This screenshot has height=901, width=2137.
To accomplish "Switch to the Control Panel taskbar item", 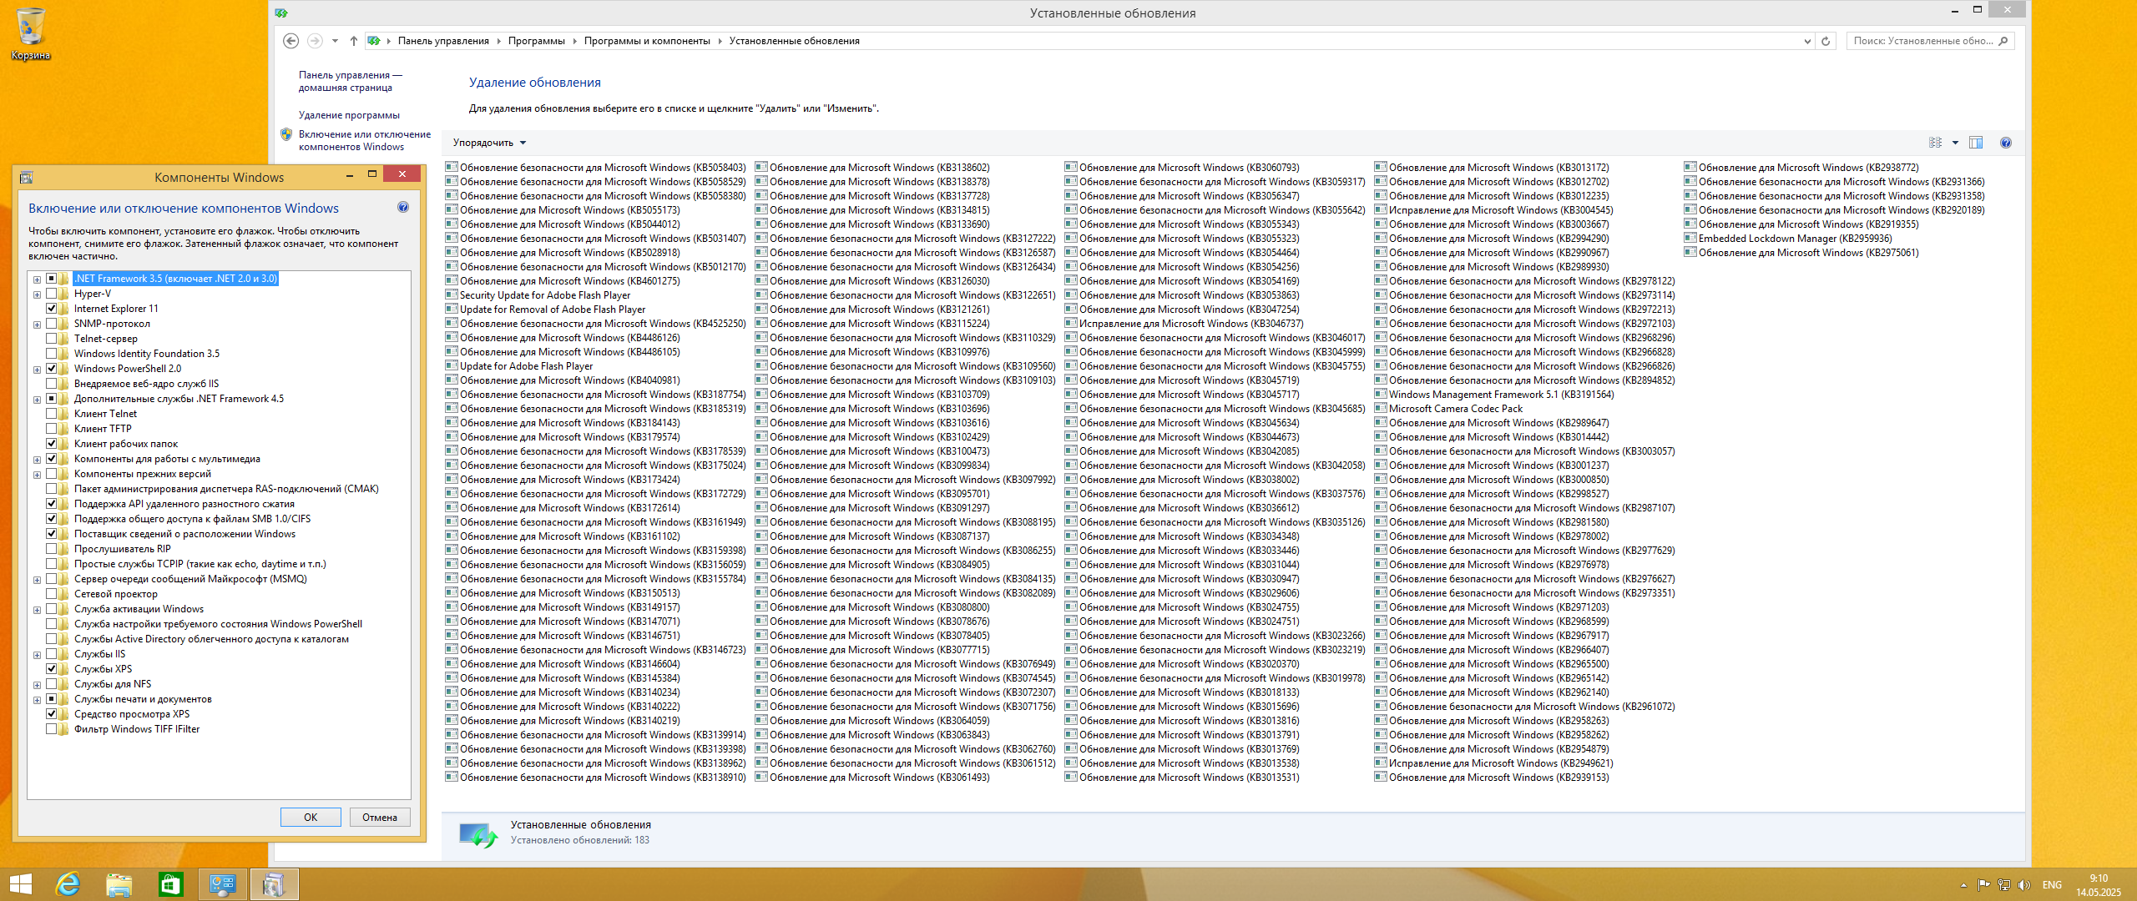I will pos(223,884).
